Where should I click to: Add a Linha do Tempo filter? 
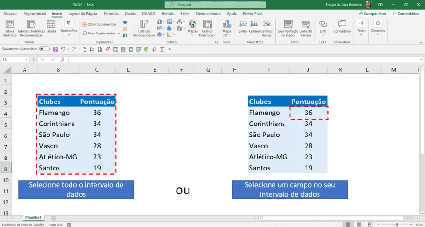(x=306, y=28)
